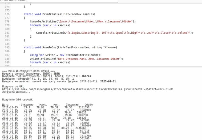
Task: Click the 'Объём' column header in output
Action: click(x=88, y=105)
